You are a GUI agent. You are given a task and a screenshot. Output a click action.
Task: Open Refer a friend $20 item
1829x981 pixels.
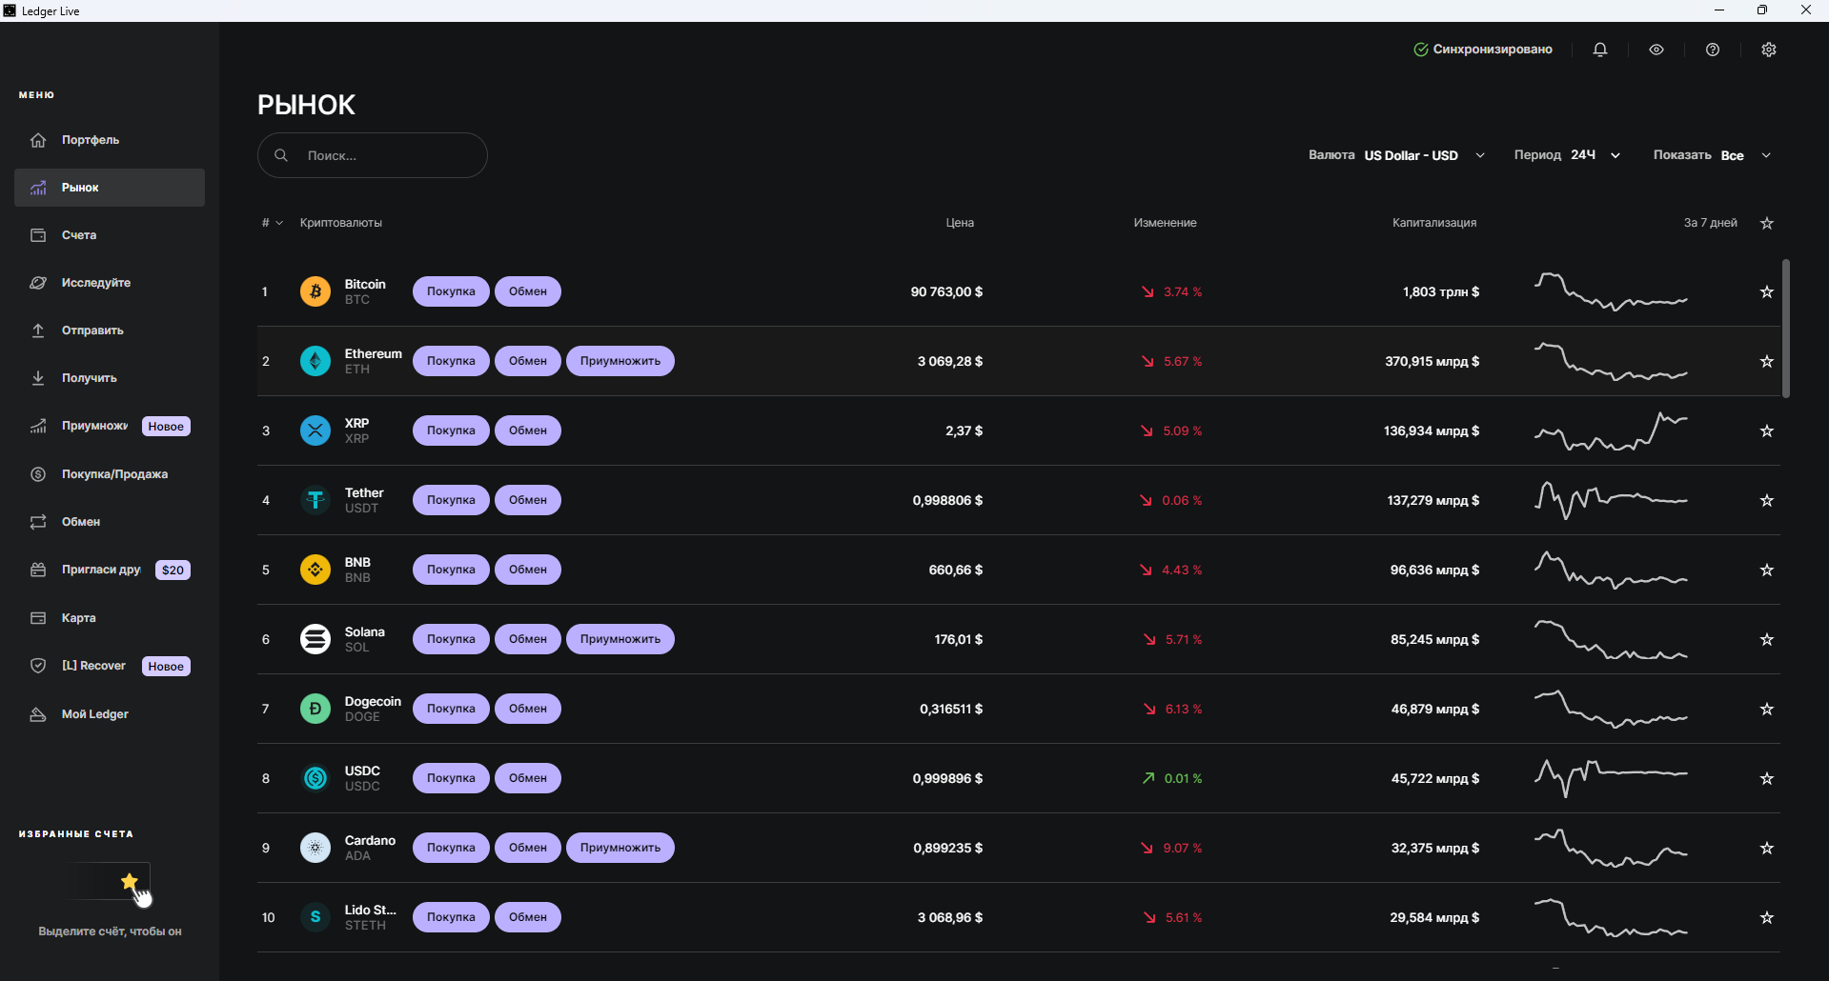point(110,570)
